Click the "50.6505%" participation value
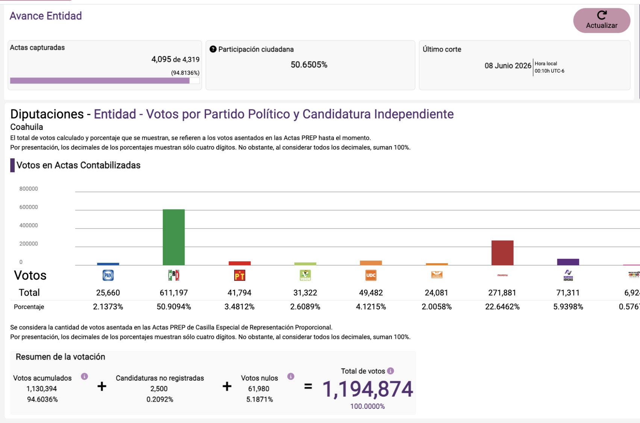This screenshot has width=640, height=423. [x=309, y=65]
